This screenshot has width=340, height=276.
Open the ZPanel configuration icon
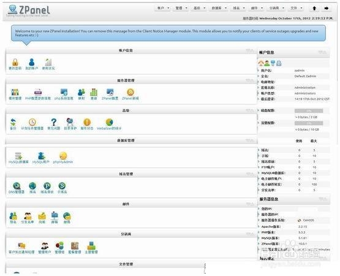click(x=110, y=92)
